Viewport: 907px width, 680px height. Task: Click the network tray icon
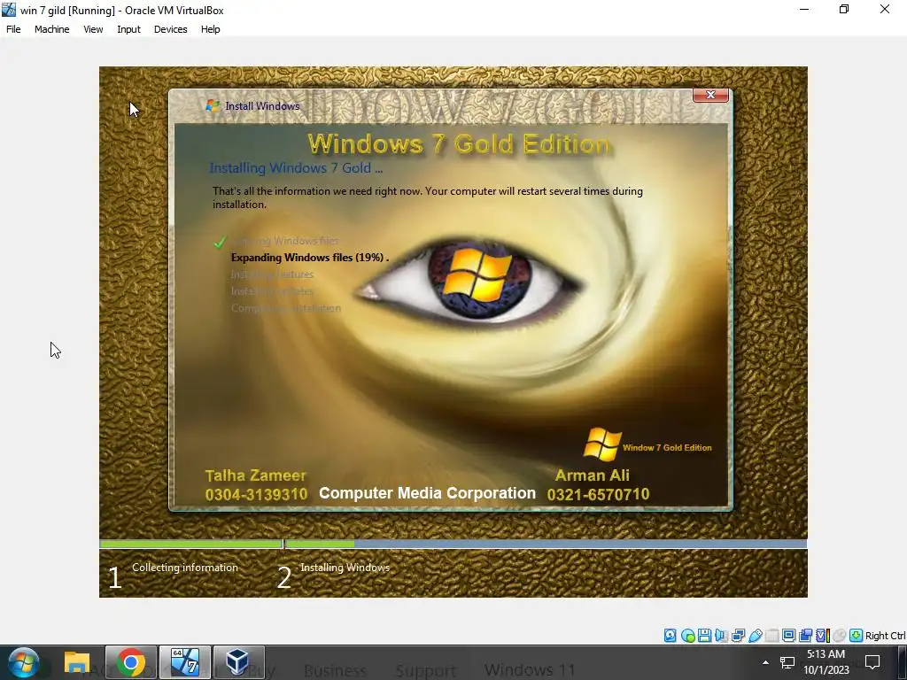coord(787,662)
